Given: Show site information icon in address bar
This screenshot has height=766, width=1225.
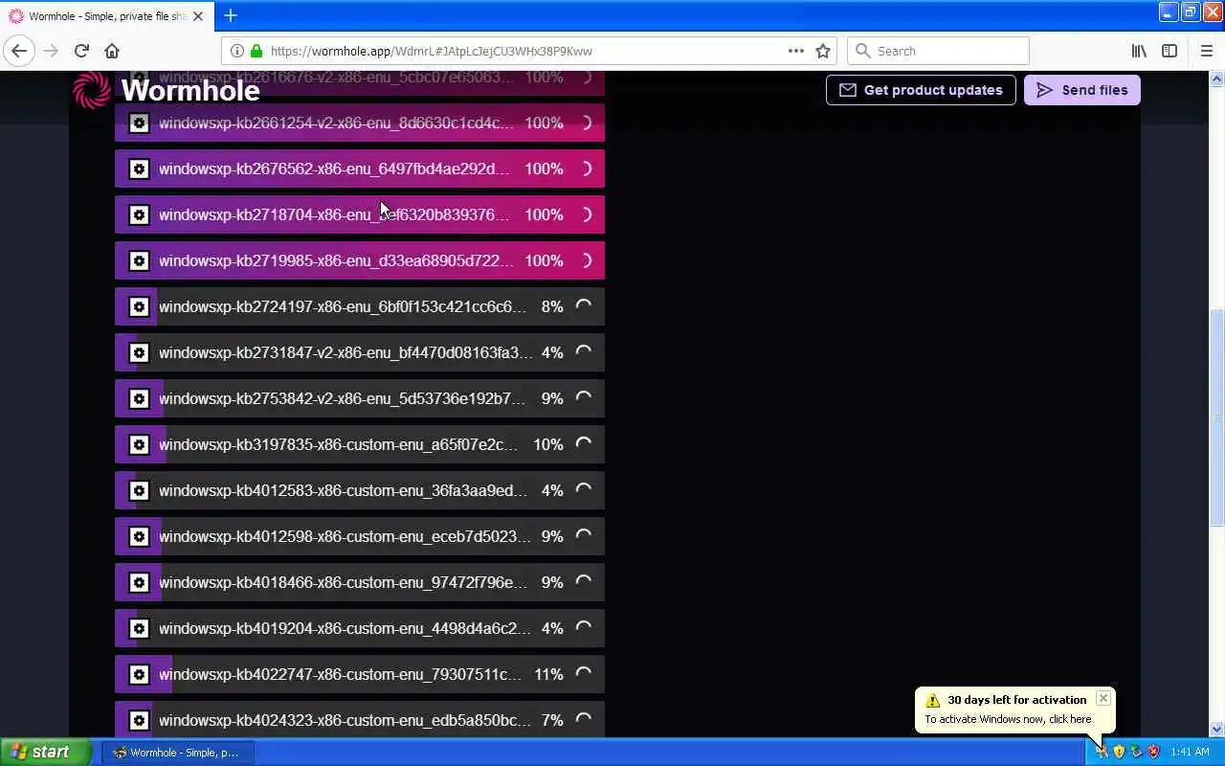Looking at the screenshot, I should point(237,51).
